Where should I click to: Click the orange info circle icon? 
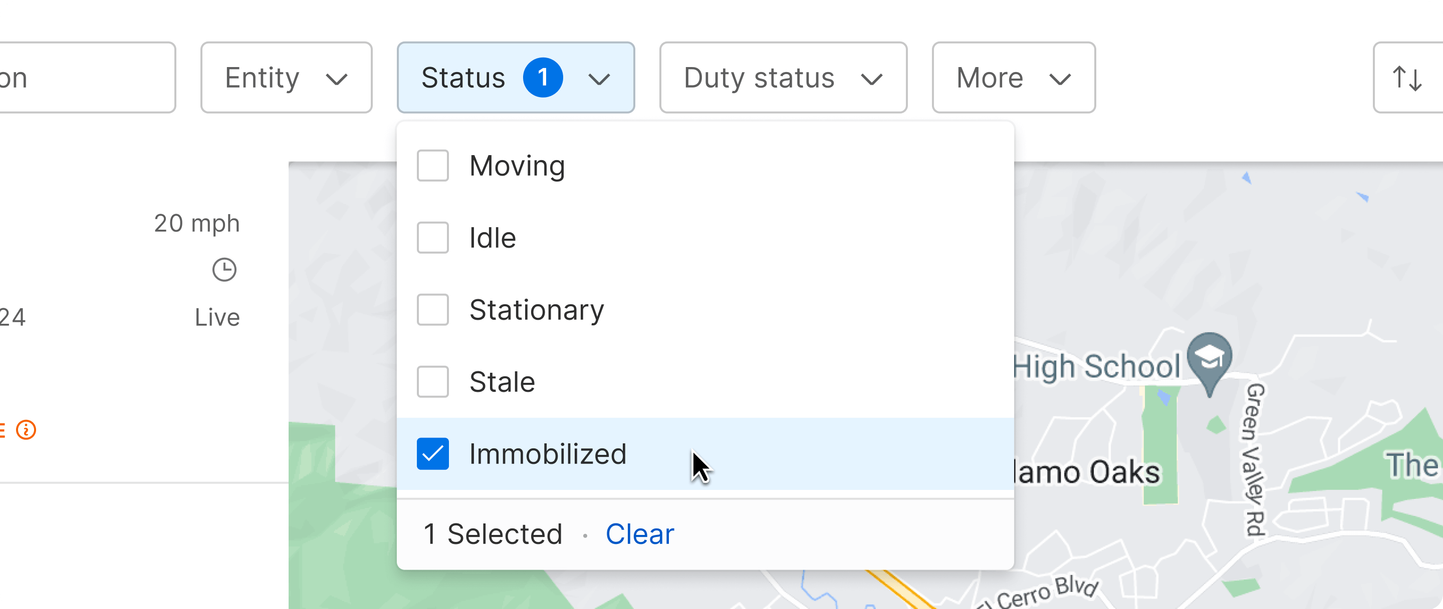27,430
